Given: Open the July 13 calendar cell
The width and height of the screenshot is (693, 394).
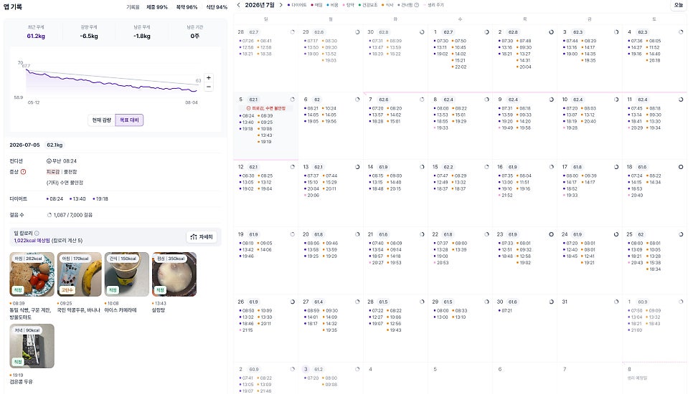Looking at the screenshot, I should (x=331, y=193).
